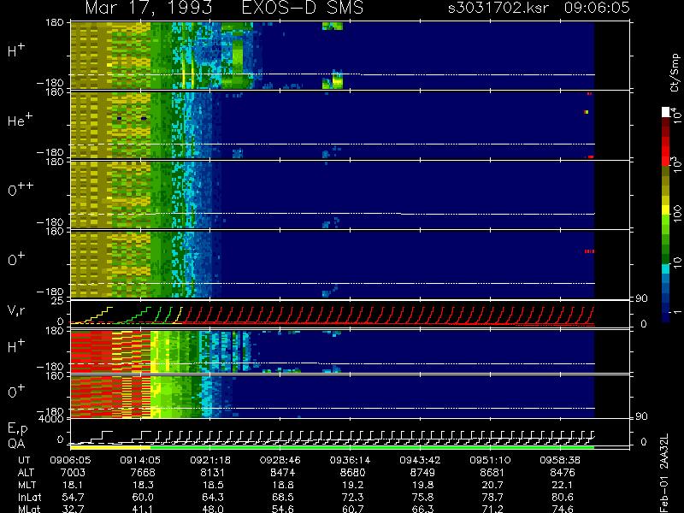Click the UT tick label "0906:05"

click(70, 460)
